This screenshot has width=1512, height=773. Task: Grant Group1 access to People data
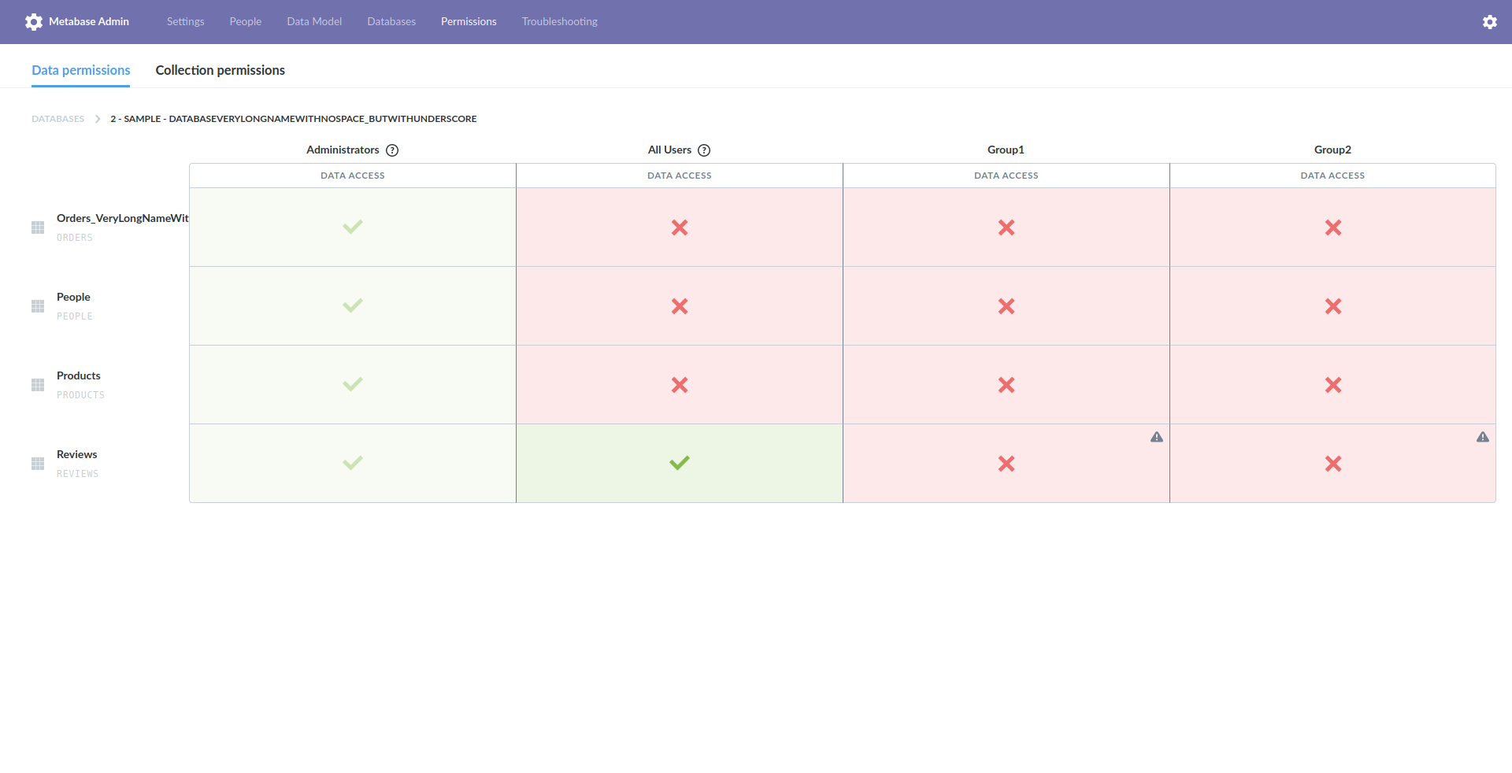[1006, 305]
